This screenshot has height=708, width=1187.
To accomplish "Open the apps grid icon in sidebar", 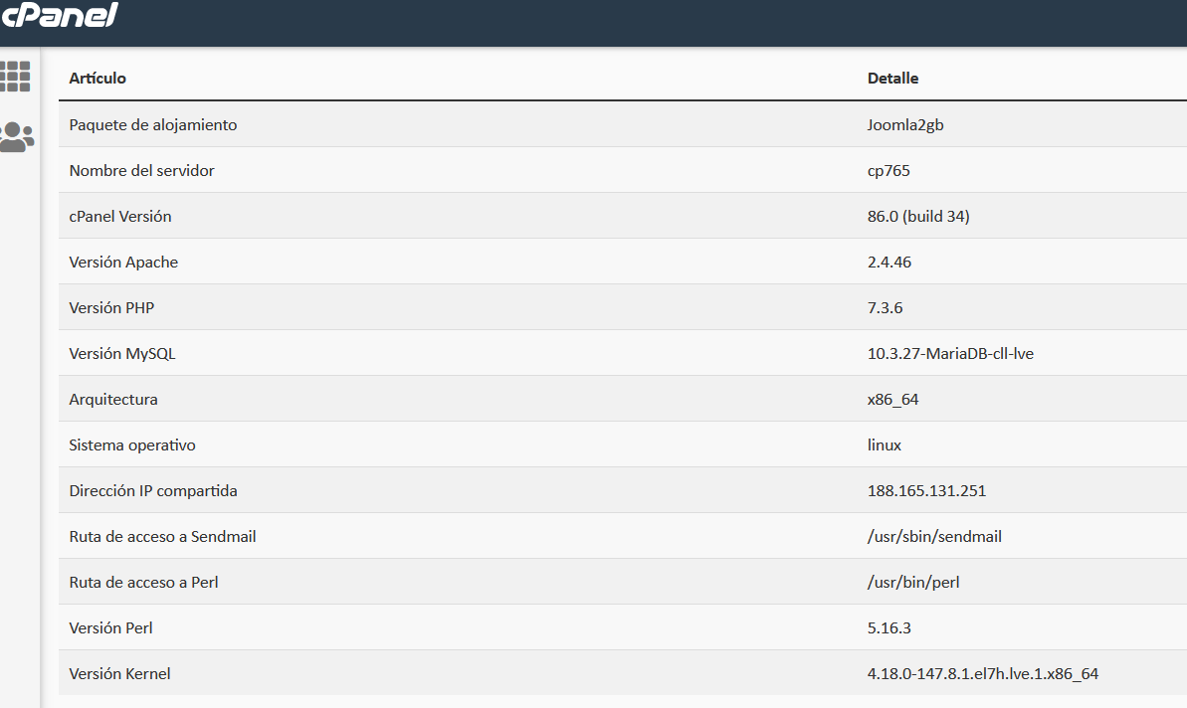I will [x=15, y=77].
